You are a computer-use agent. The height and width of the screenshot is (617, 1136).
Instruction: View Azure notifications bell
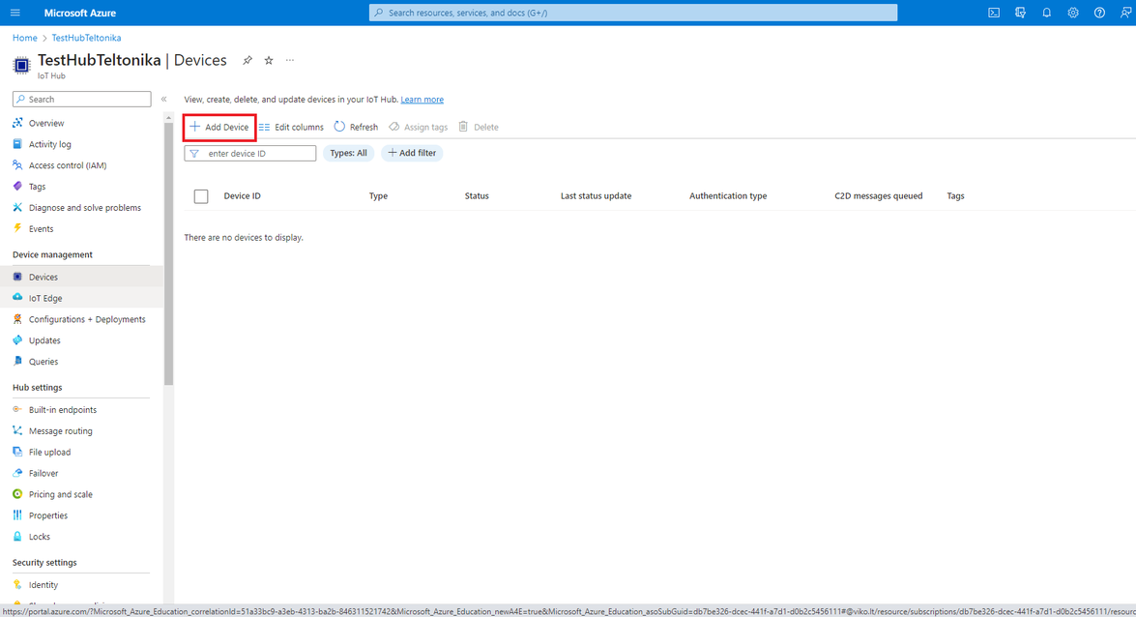pos(1046,13)
